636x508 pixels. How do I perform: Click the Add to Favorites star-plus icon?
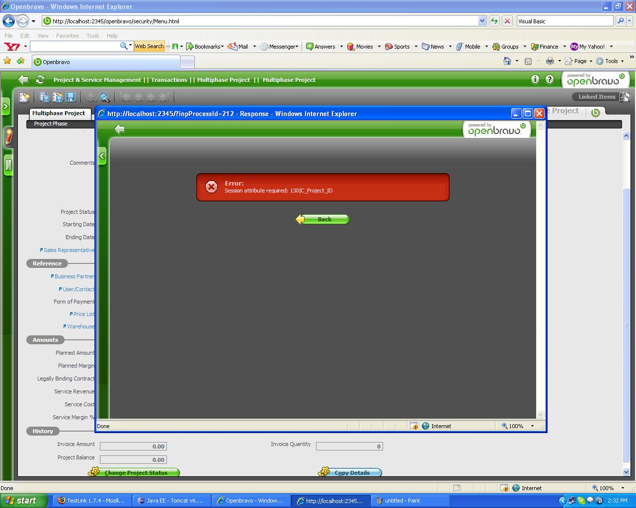[20, 61]
